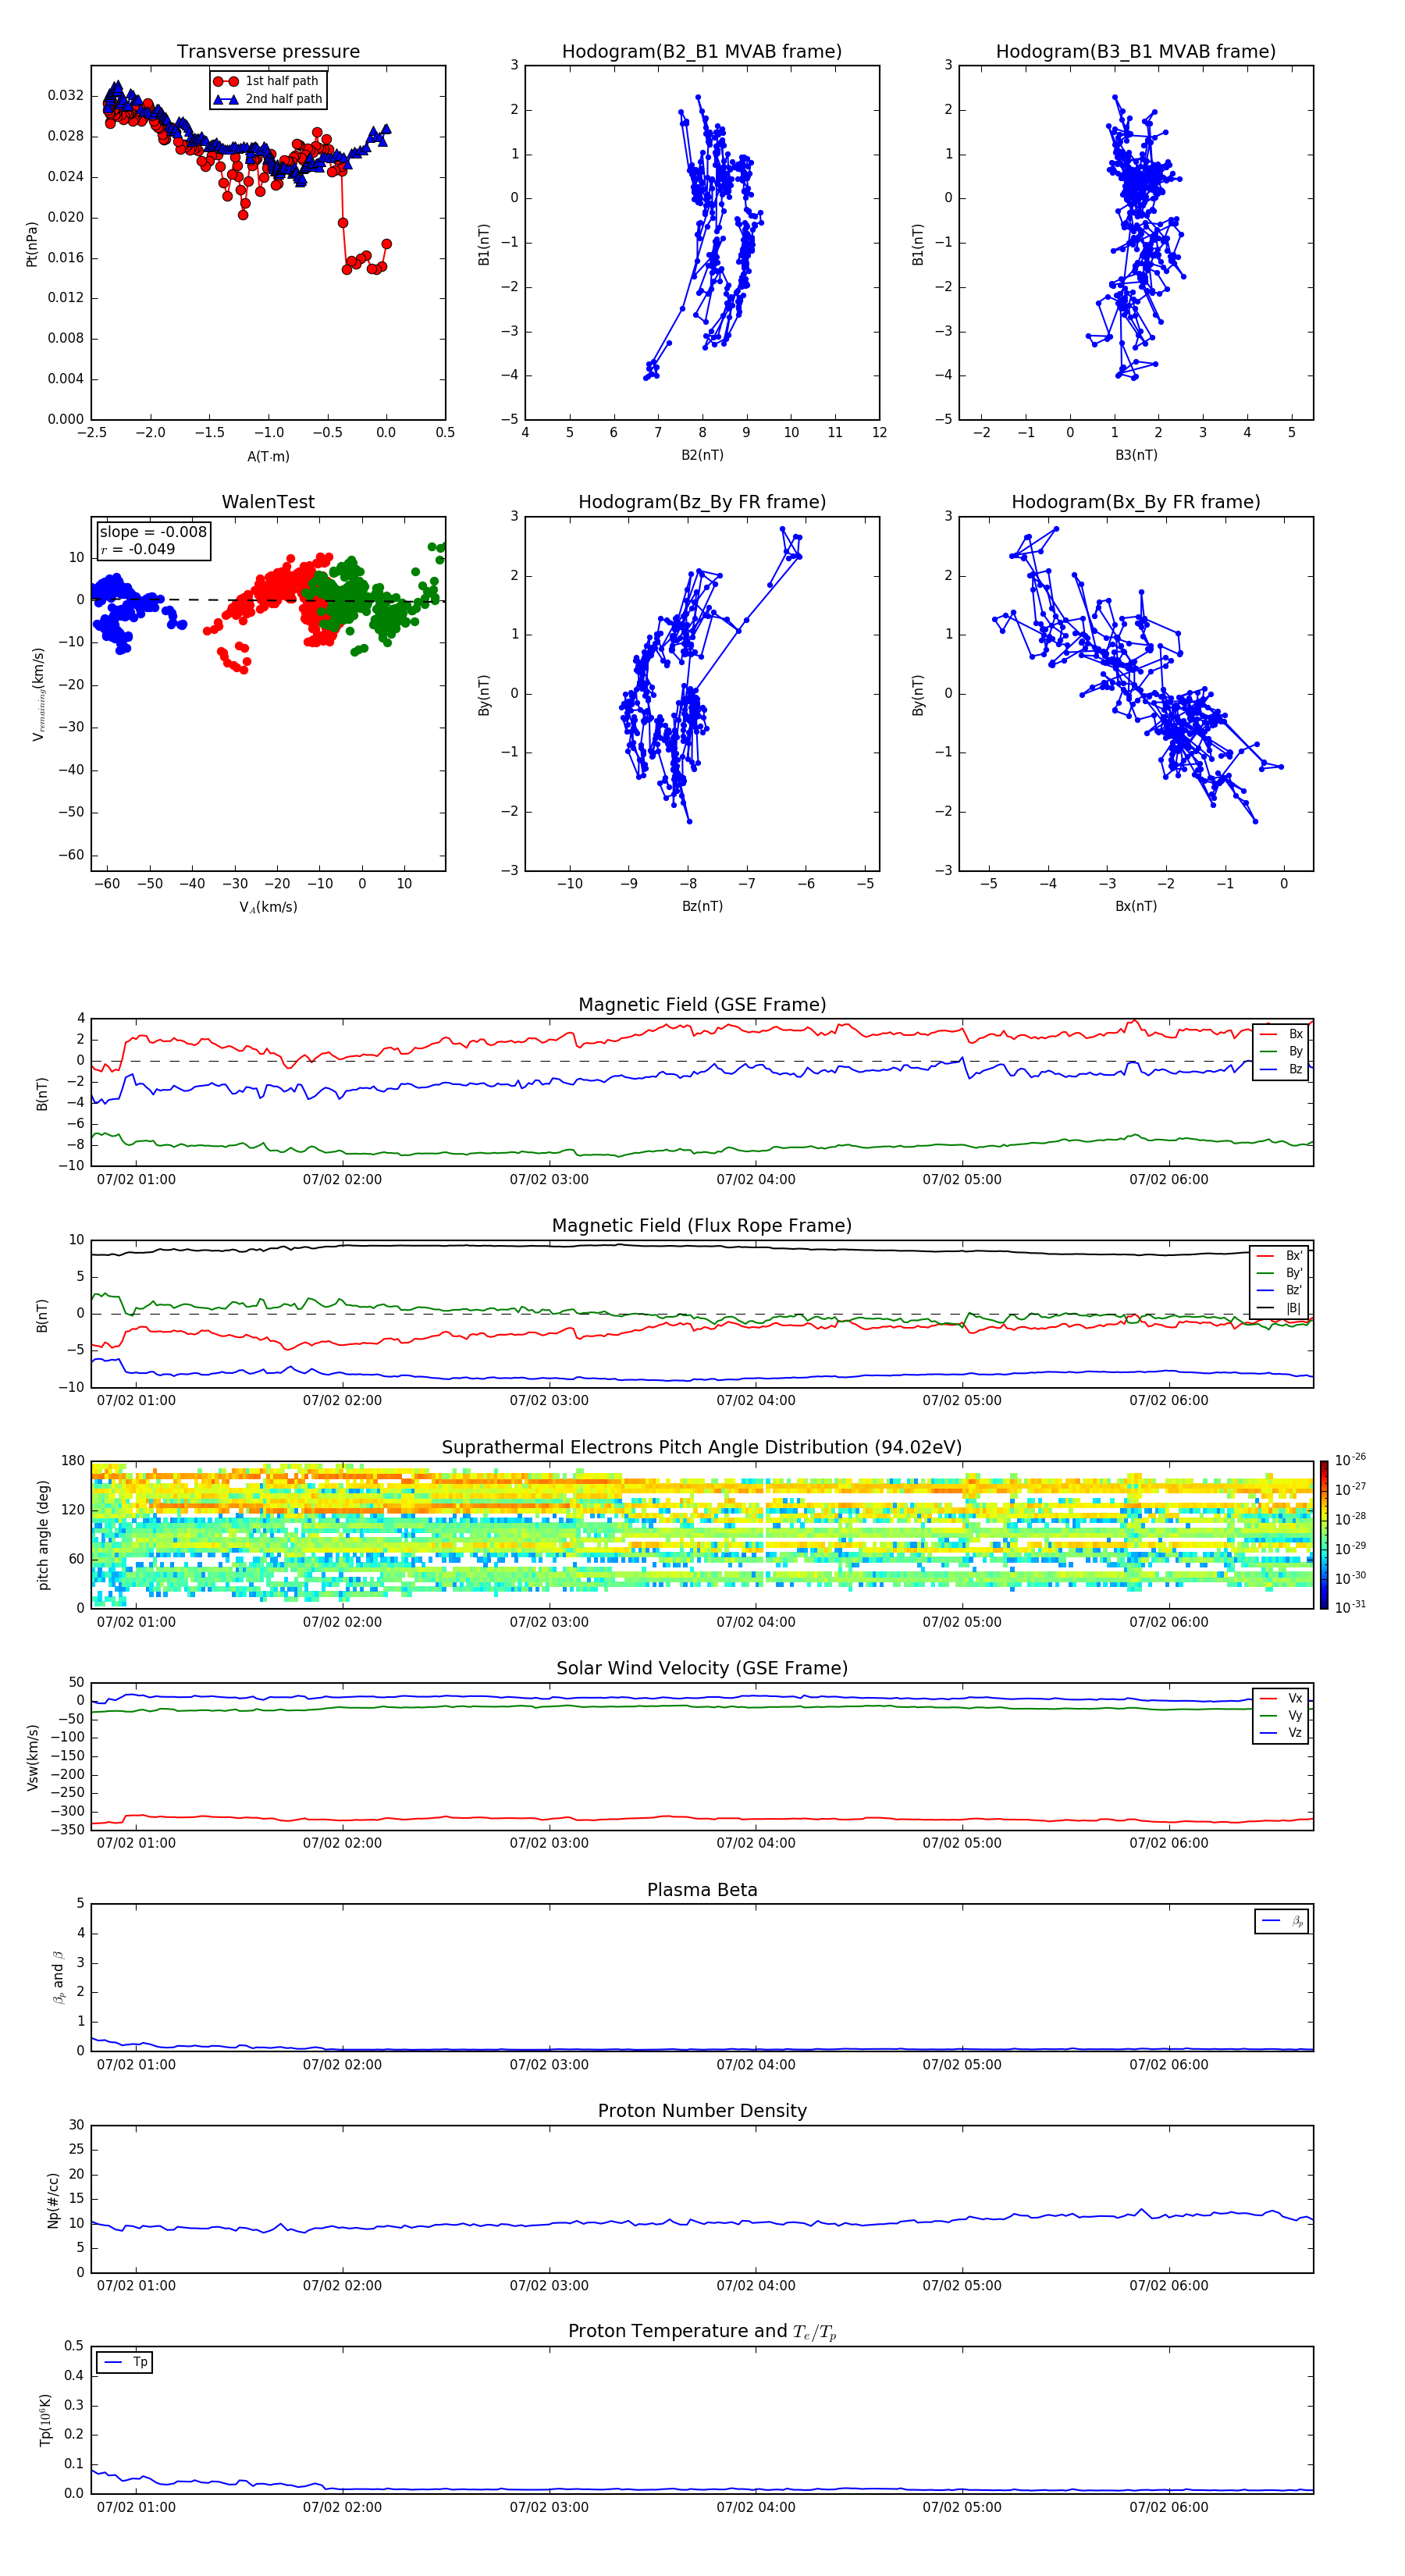Viewport: 1405px width, 2576px height.
Task: Click the Bx' entry in Flux Rope legend
Action: click(1280, 1256)
